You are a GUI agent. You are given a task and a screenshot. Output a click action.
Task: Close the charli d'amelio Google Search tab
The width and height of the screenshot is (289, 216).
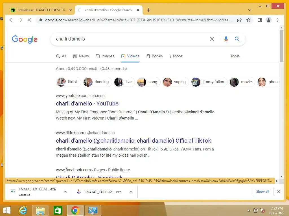click(x=138, y=10)
